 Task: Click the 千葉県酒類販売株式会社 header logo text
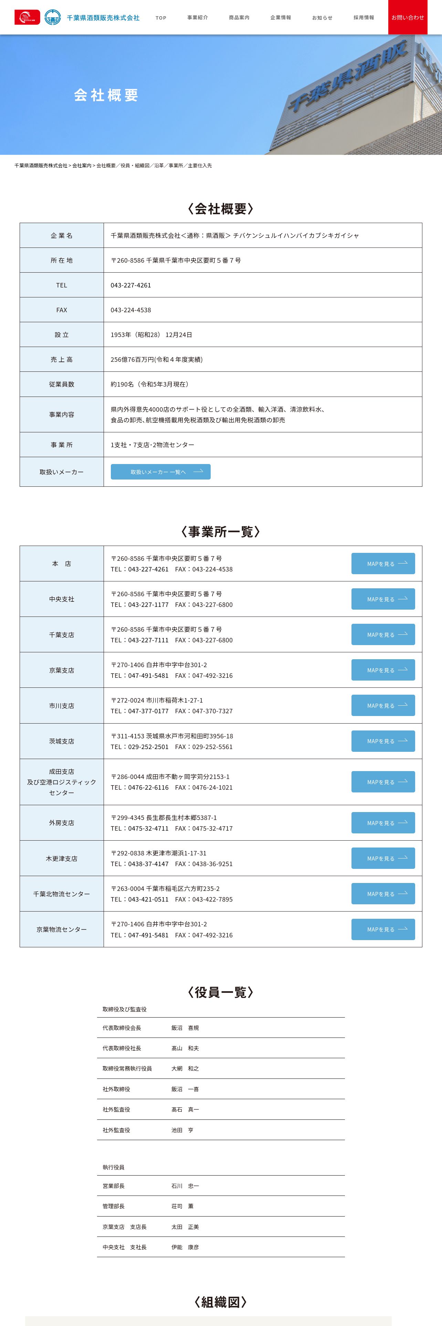pos(103,18)
